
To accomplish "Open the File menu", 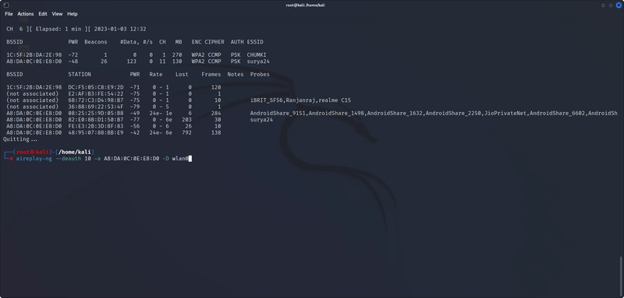I will [x=9, y=14].
